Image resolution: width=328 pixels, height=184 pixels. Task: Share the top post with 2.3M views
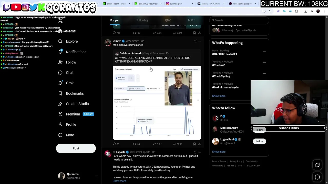[200, 33]
